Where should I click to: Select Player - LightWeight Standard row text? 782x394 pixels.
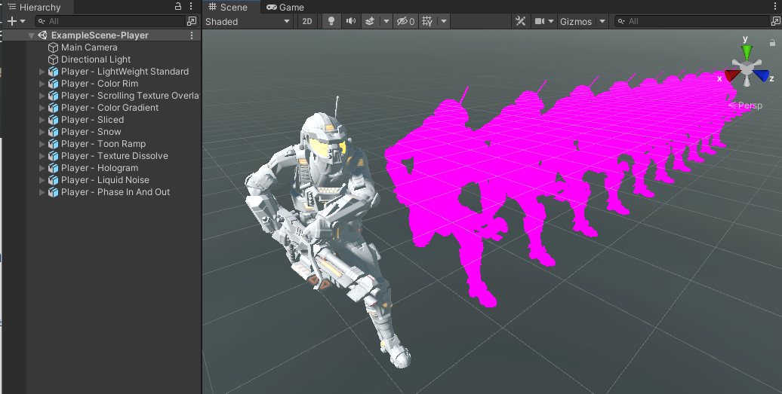coord(125,72)
